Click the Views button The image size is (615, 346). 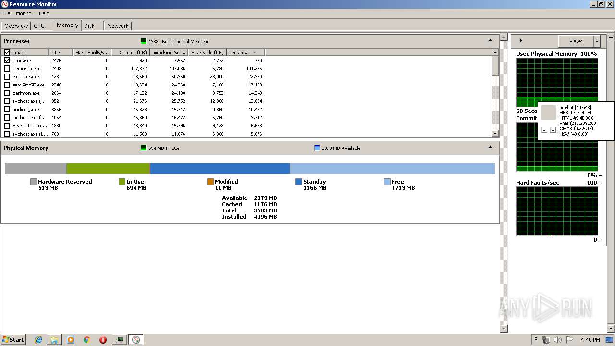[x=576, y=41]
